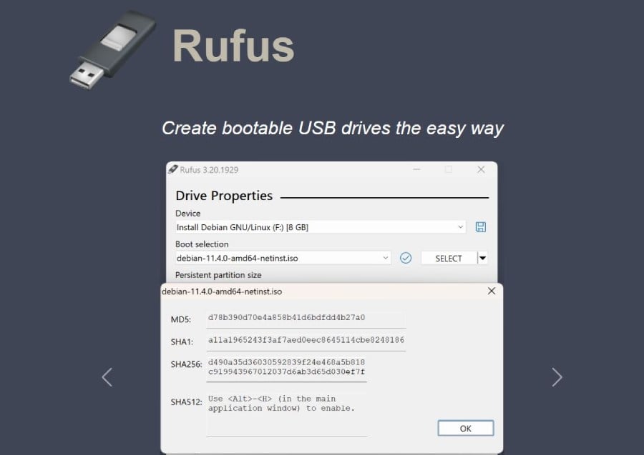
Task: Confirm the checksum dialog with OK
Action: click(x=465, y=428)
